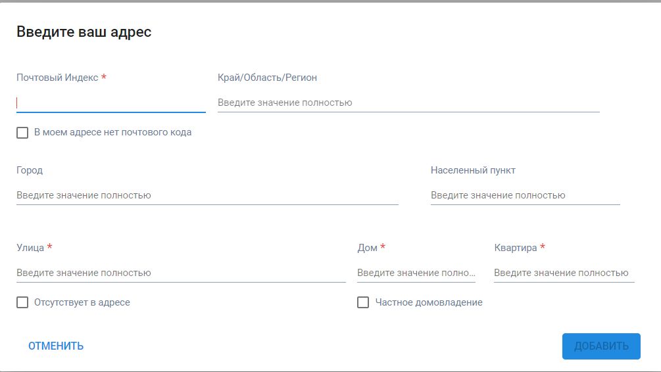661x372 pixels.
Task: Click the 'Введите ваш адрес' dialog heading
Action: click(x=84, y=32)
